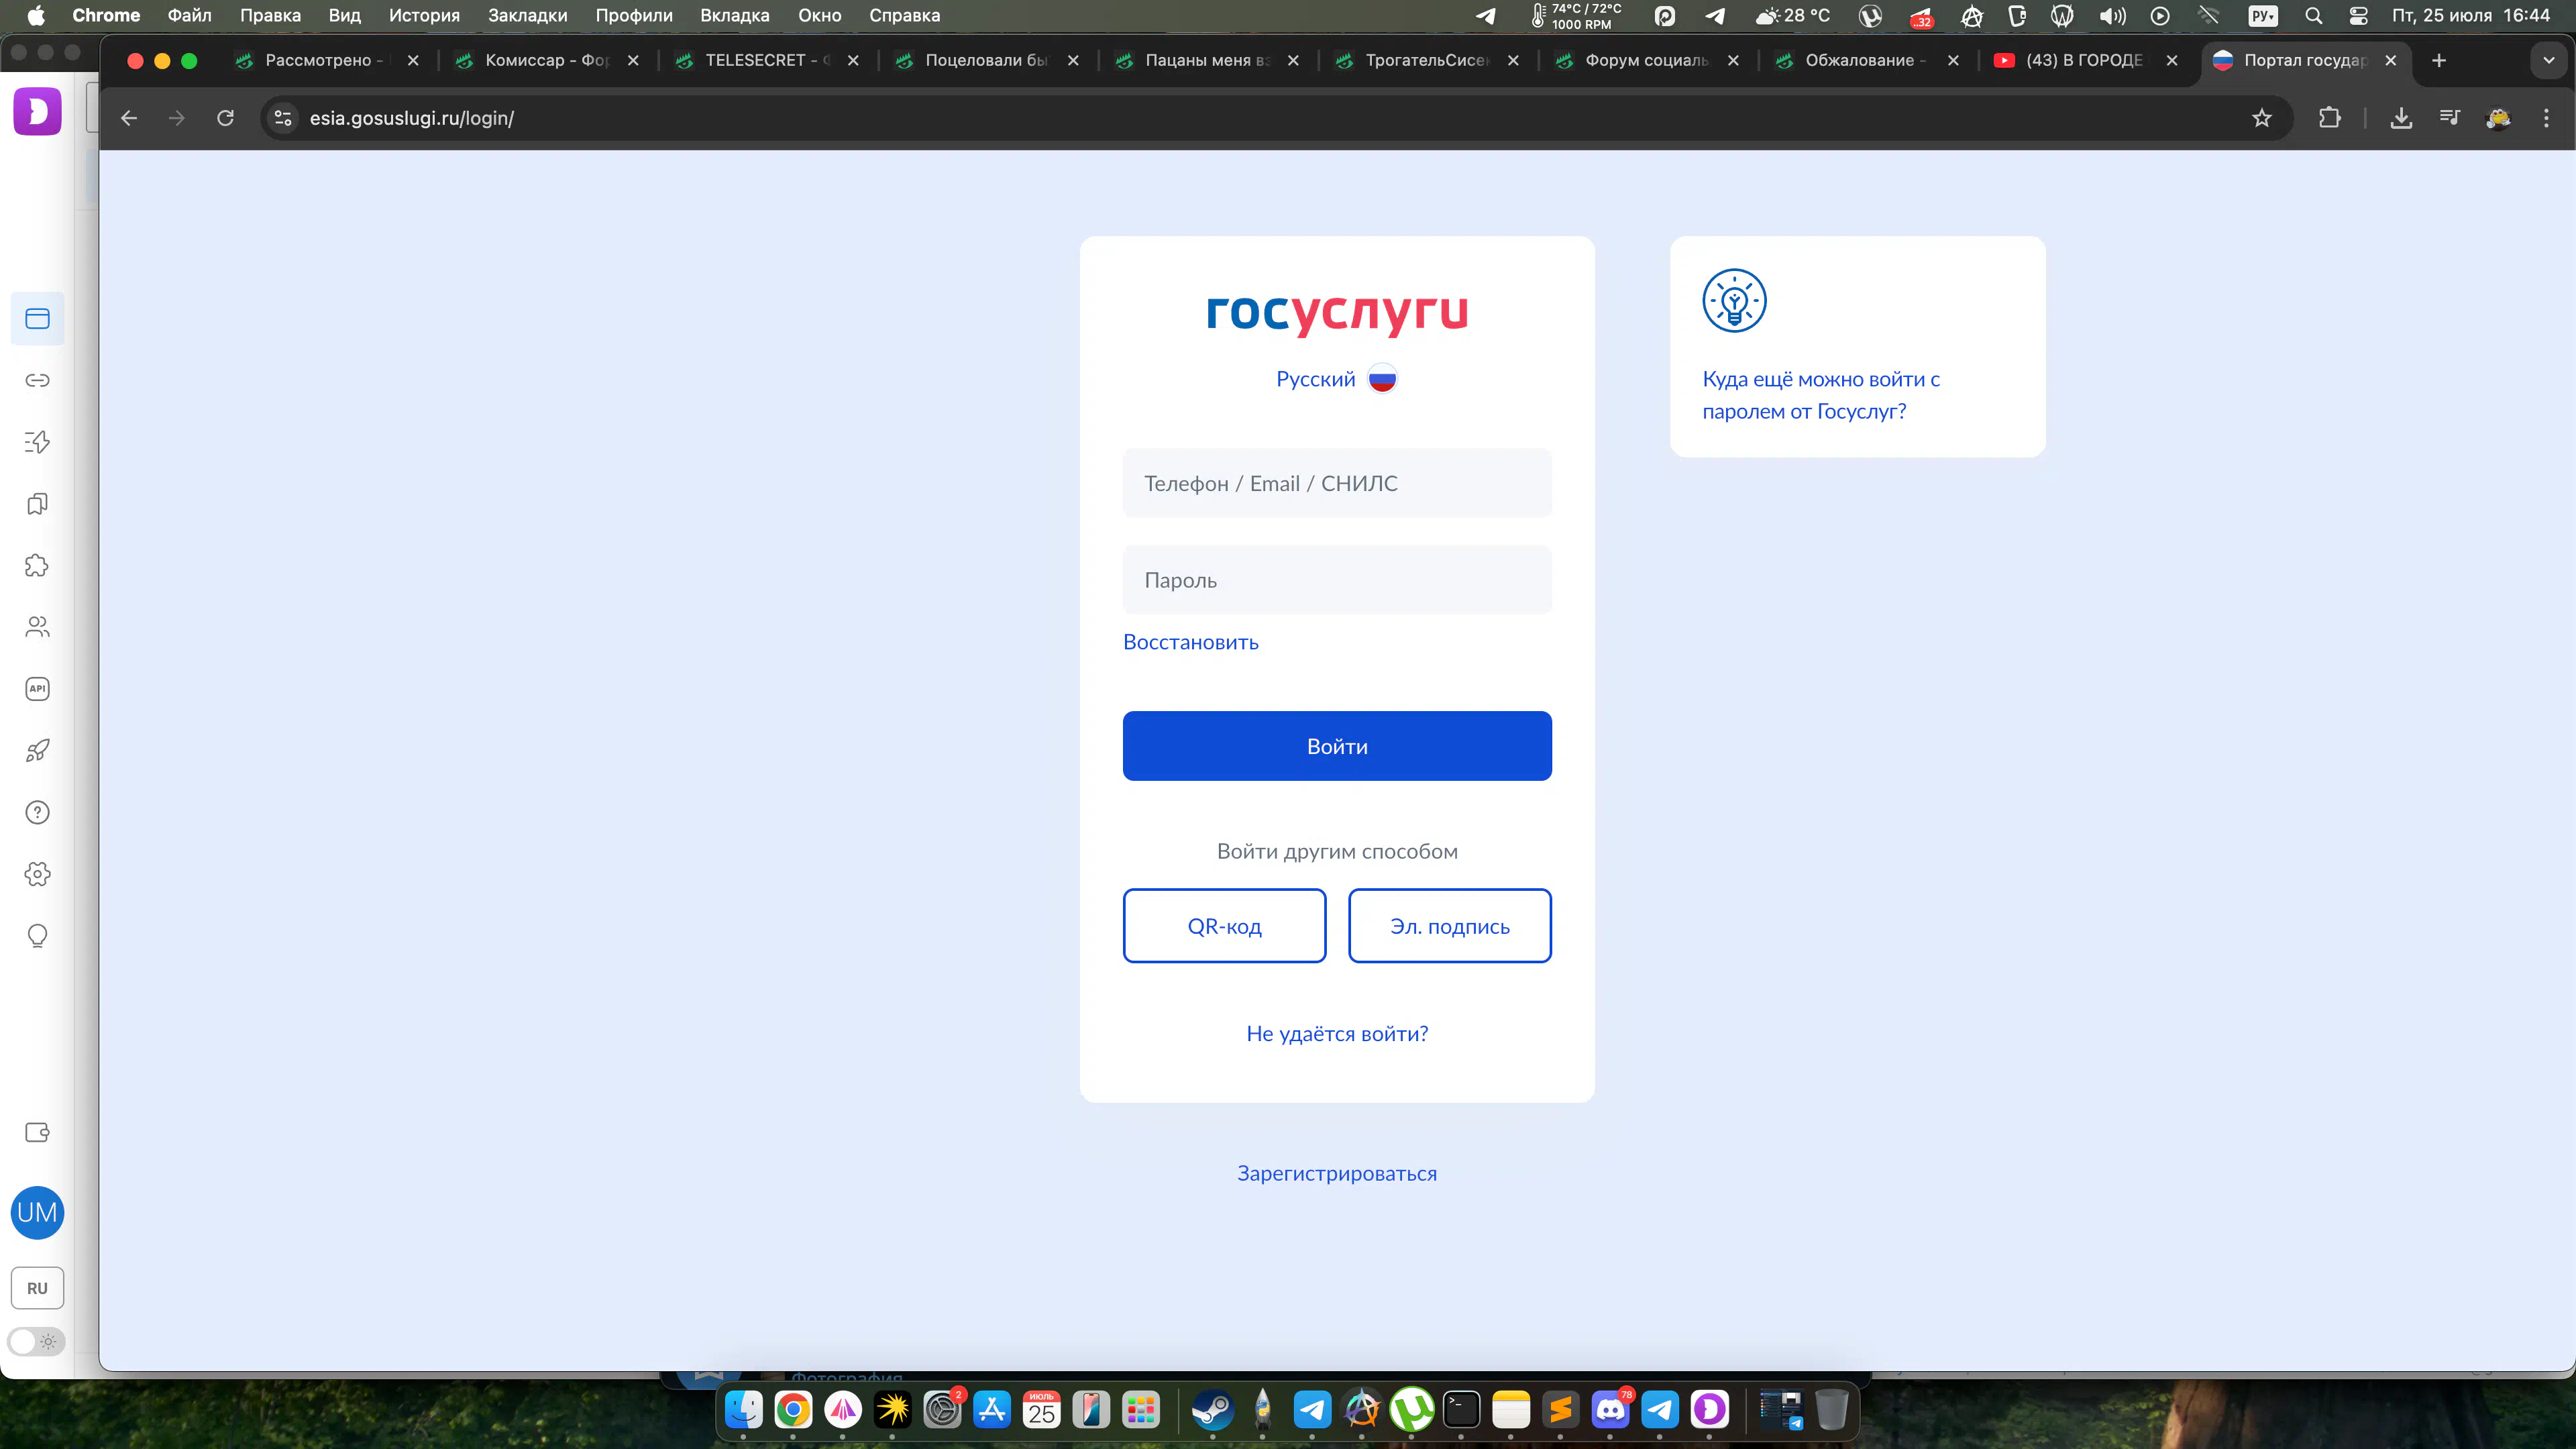Viewport: 2576px width, 1449px height.
Task: Open browser profiles panel in left sidebar
Action: [x=37, y=319]
